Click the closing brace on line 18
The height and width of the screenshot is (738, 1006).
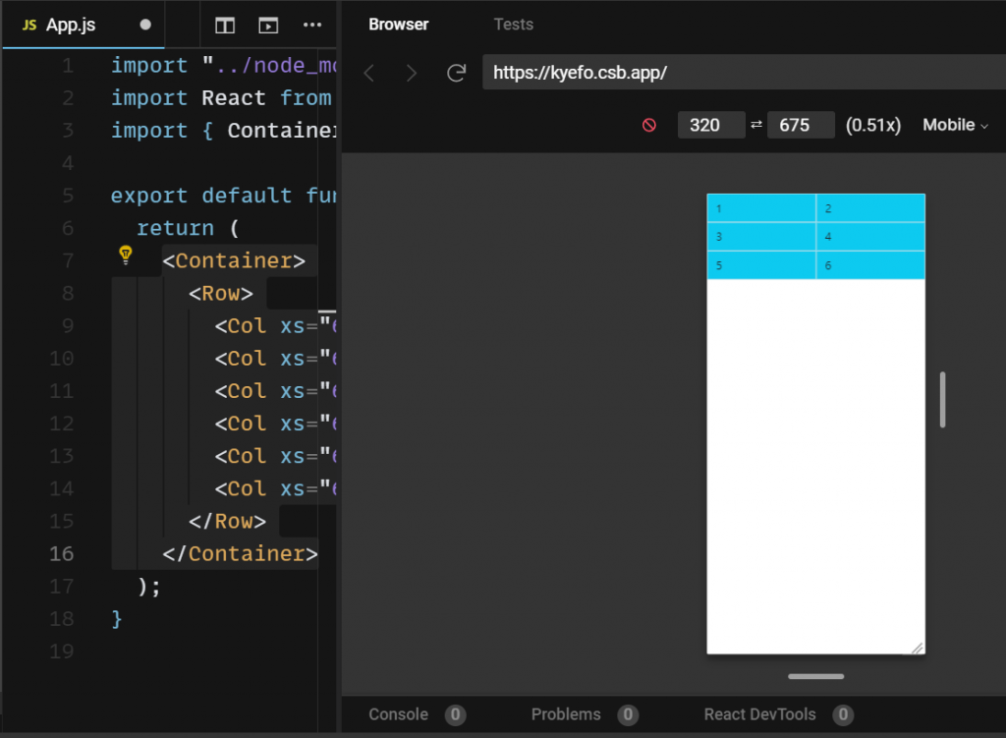click(116, 619)
